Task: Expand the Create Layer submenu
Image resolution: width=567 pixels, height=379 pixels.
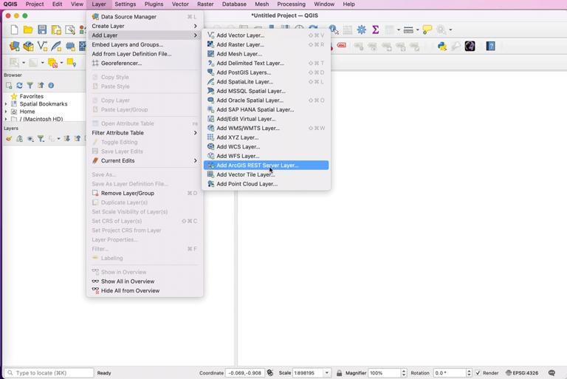Action: (145, 26)
